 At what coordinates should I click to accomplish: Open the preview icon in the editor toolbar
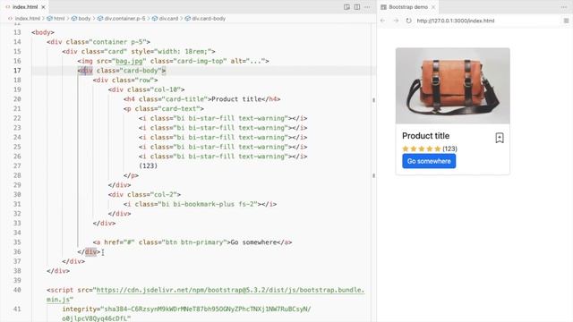click(x=346, y=7)
